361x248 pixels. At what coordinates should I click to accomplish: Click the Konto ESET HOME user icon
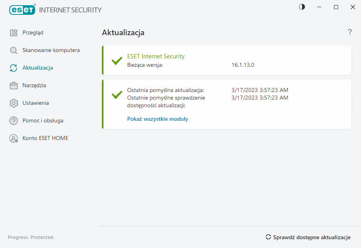[14, 138]
